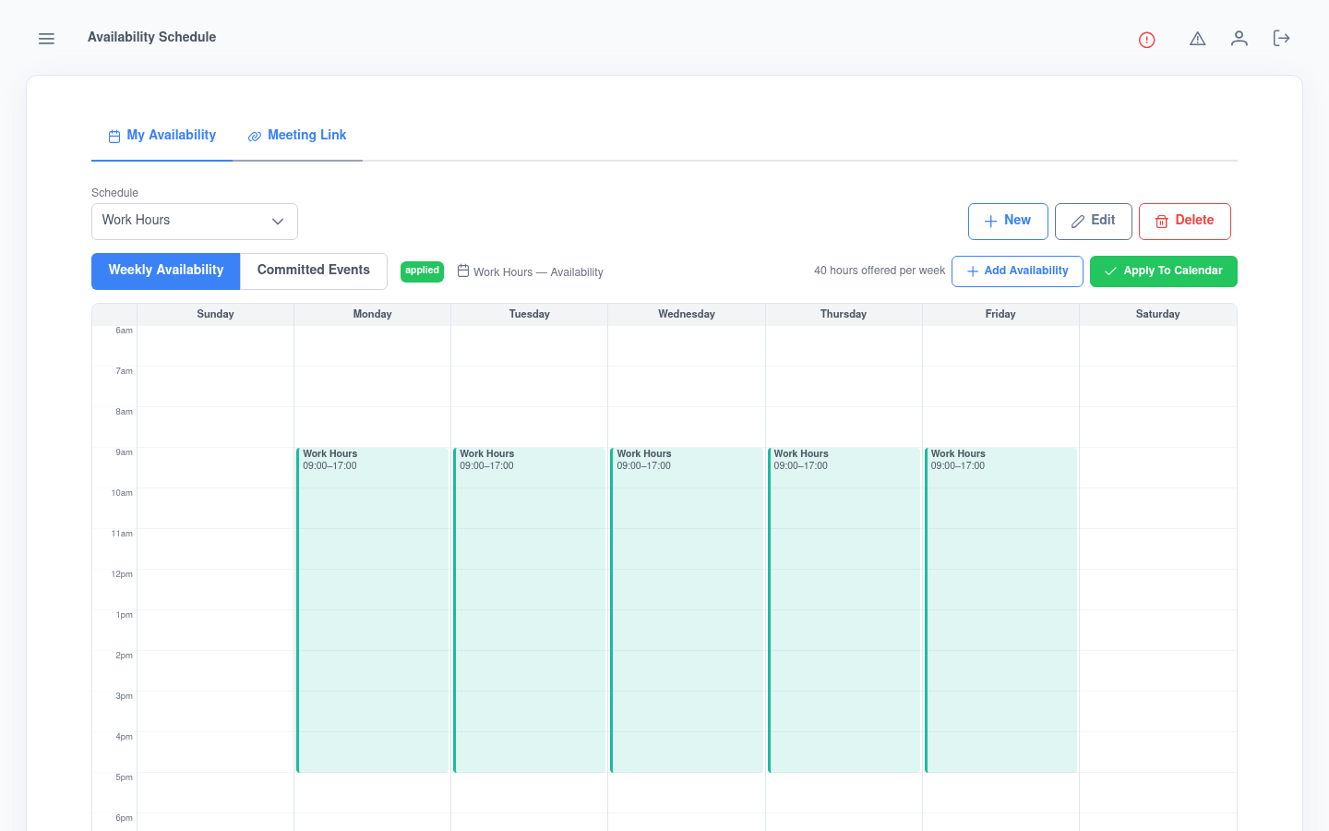Image resolution: width=1329 pixels, height=831 pixels.
Task: Select Thursday Work Hours block
Action: [x=844, y=610]
